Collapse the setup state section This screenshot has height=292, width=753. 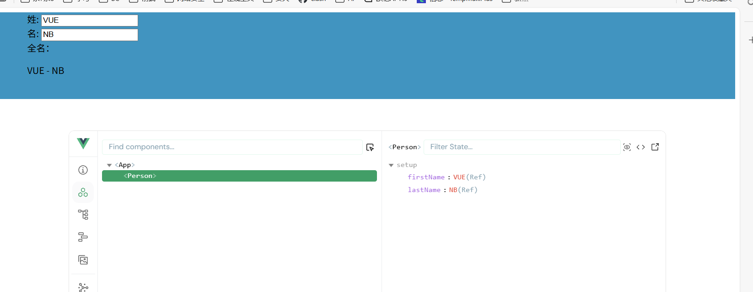point(391,165)
